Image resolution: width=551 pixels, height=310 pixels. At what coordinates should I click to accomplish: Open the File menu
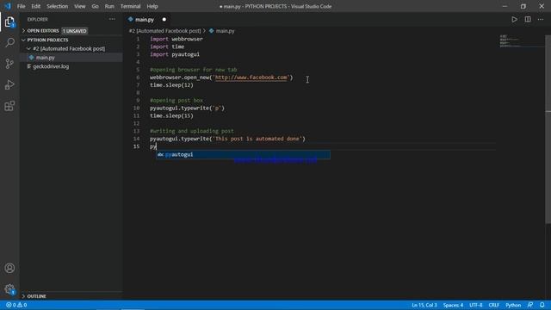[x=21, y=6]
